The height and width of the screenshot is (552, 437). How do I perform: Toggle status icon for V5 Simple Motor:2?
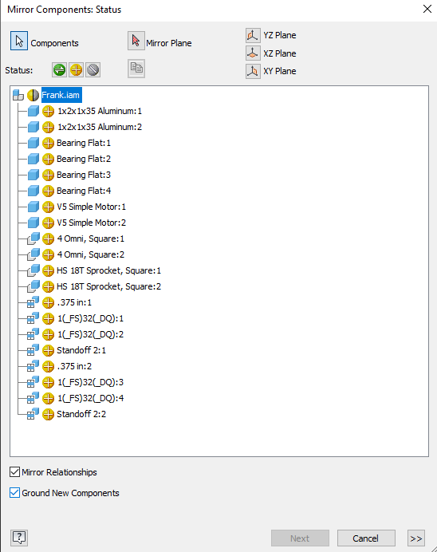point(48,223)
